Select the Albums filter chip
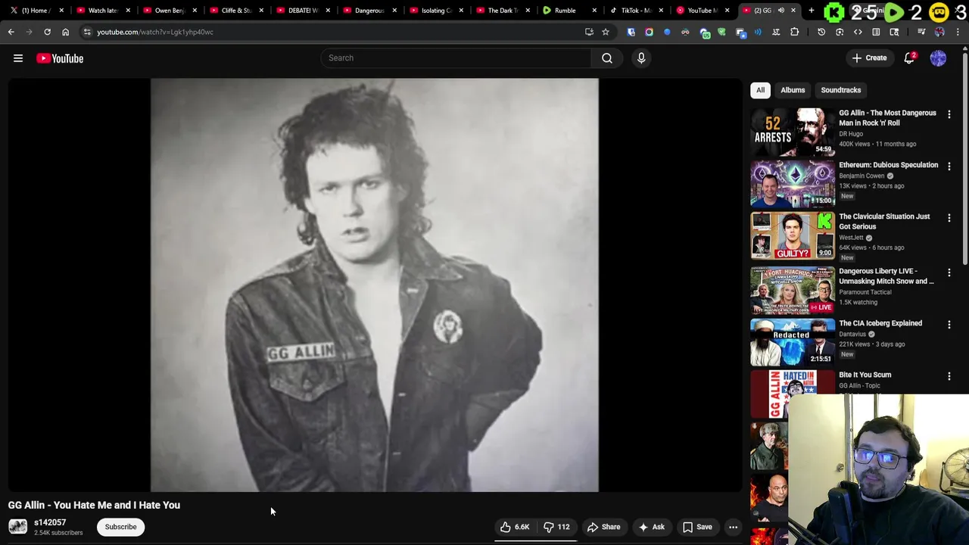 (x=793, y=90)
